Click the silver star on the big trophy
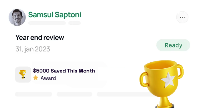The image size is (197, 108). pos(168,80)
